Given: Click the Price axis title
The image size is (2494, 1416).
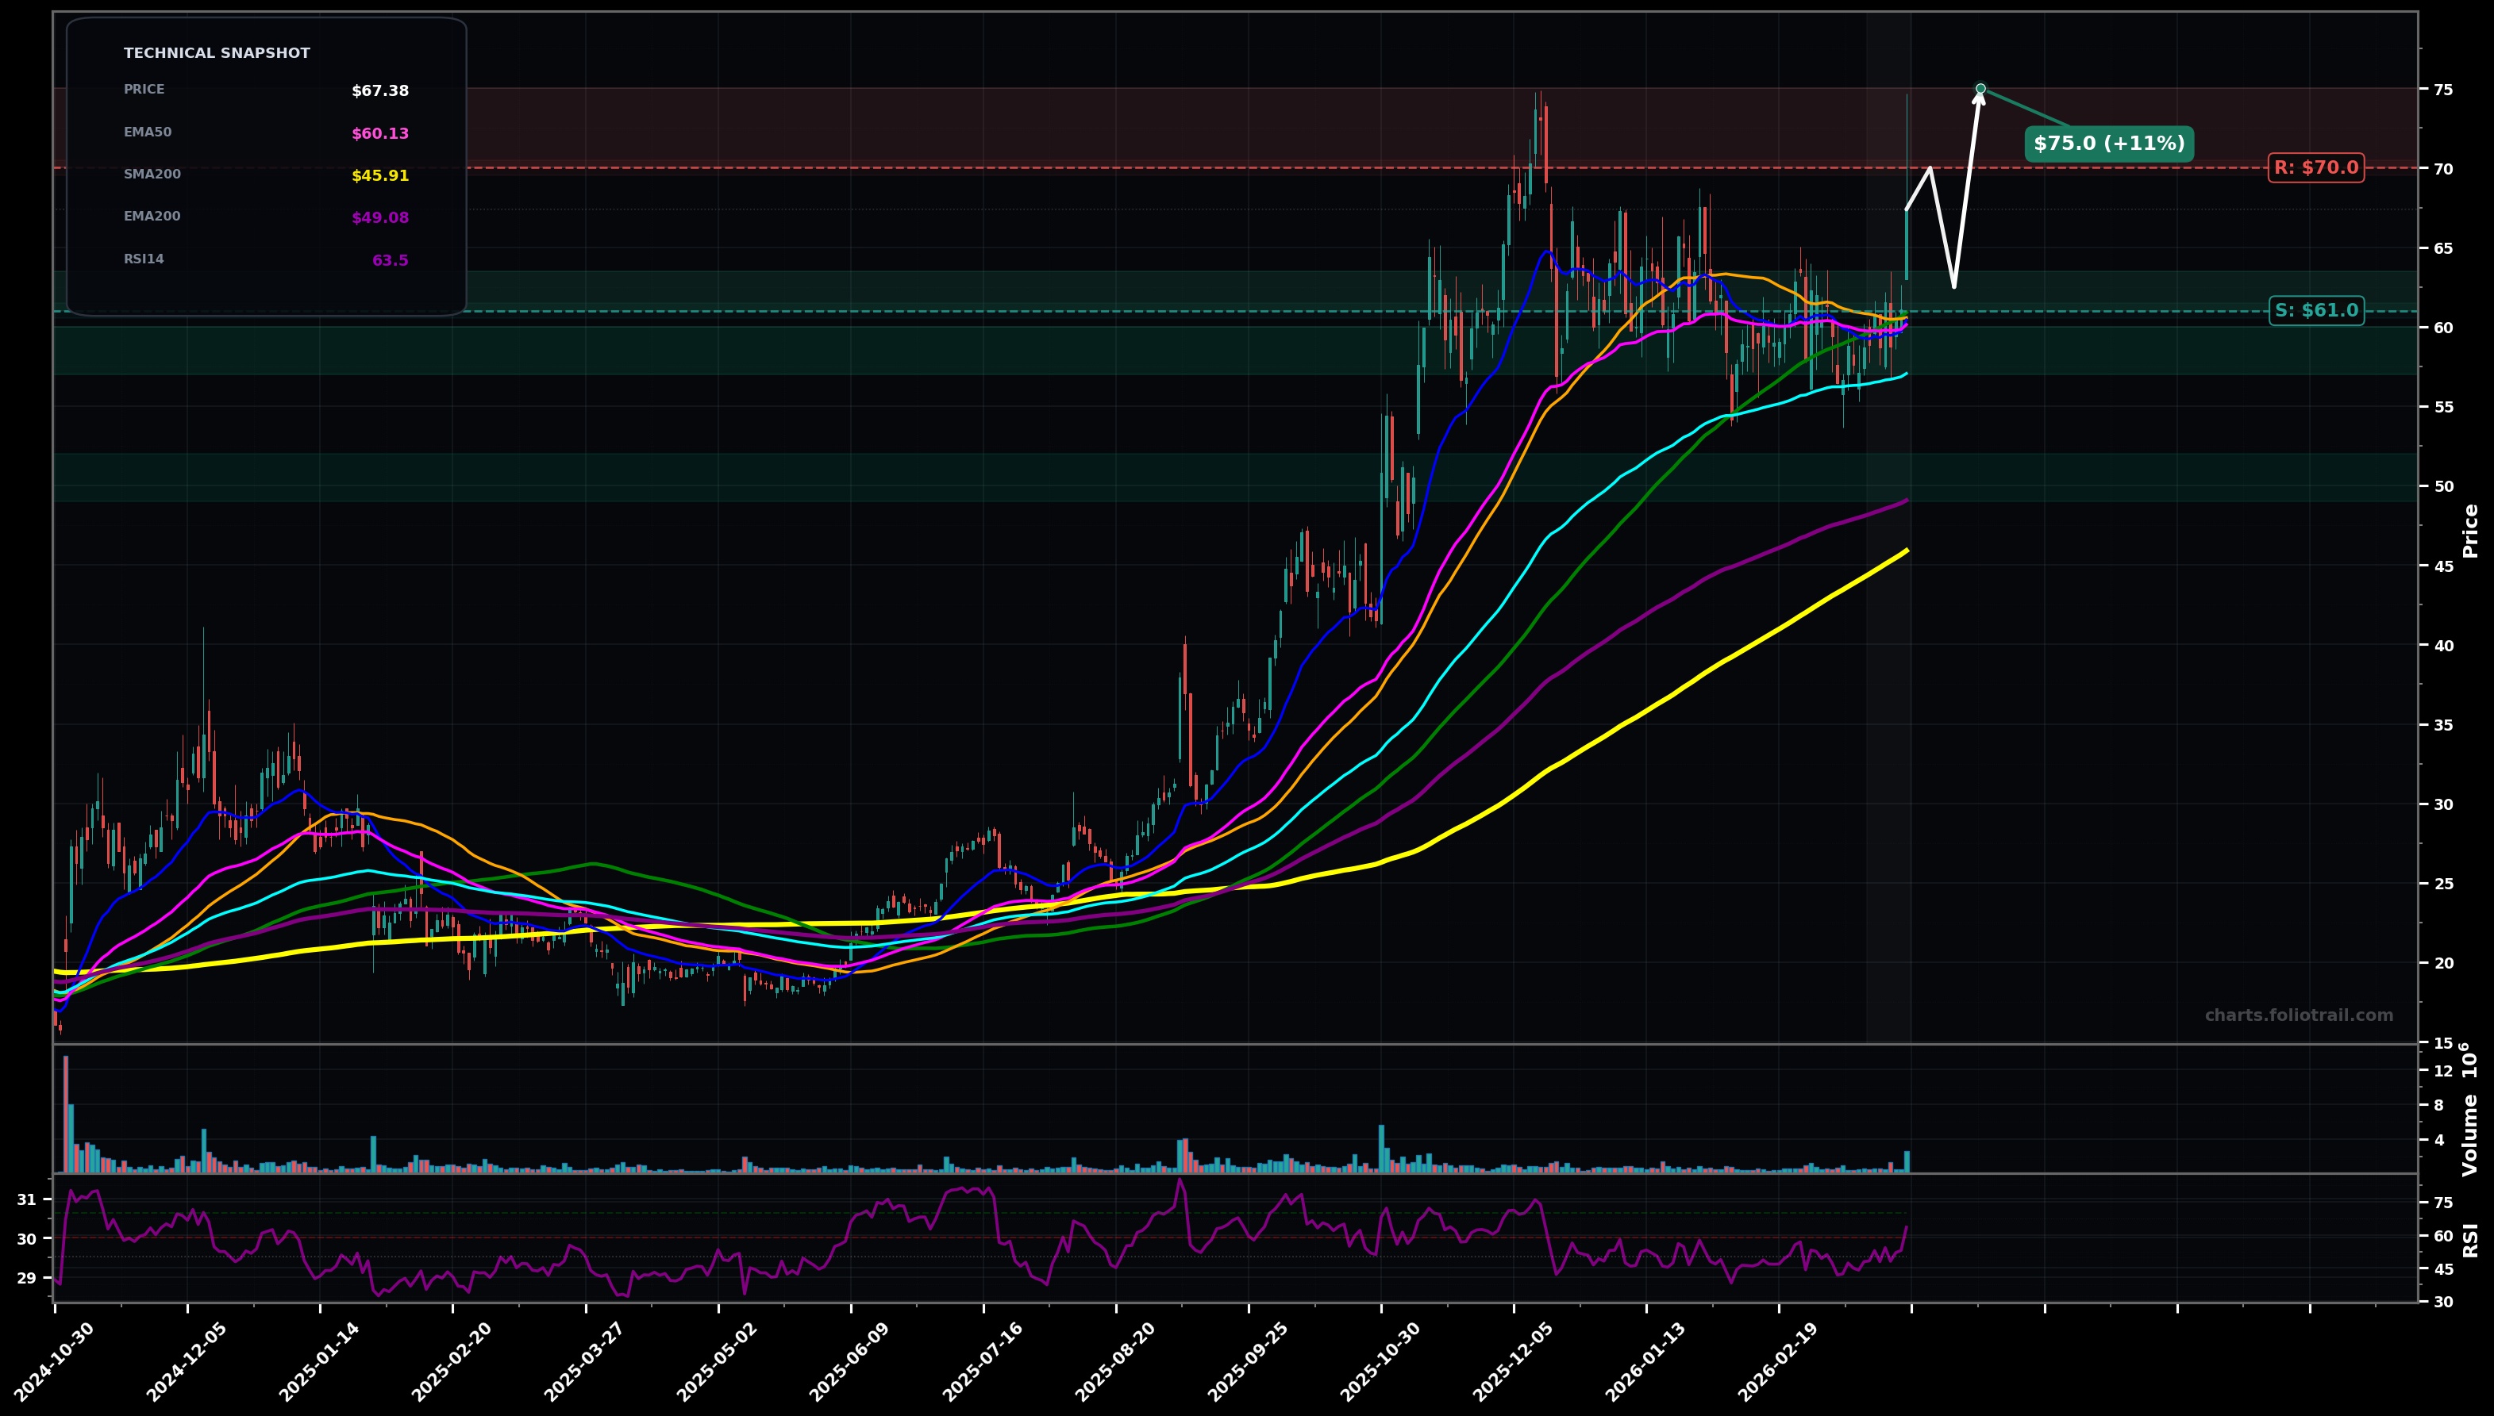Looking at the screenshot, I should 2469,530.
